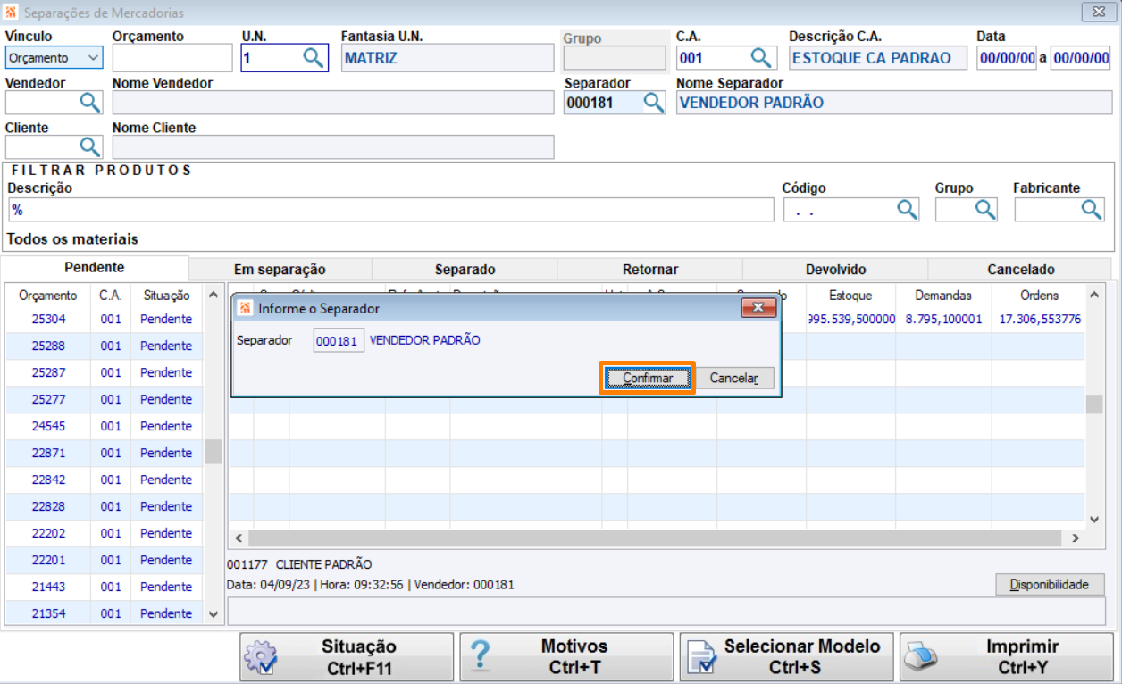Click the Separador code field in dialog
The width and height of the screenshot is (1122, 684).
click(339, 340)
